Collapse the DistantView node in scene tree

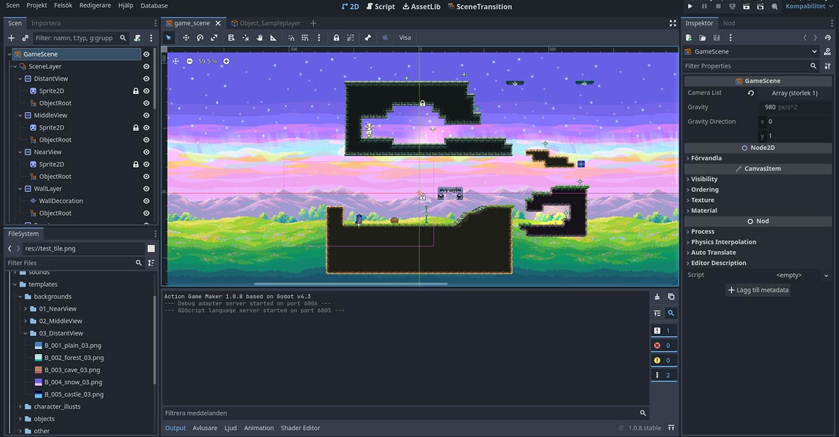click(x=20, y=79)
